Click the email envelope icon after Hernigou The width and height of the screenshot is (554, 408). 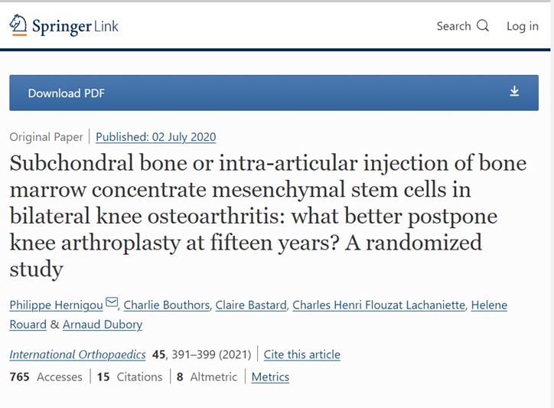(x=112, y=302)
